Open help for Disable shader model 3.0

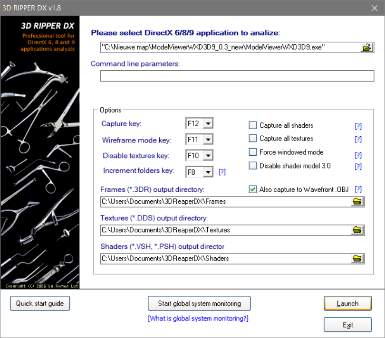coord(358,167)
